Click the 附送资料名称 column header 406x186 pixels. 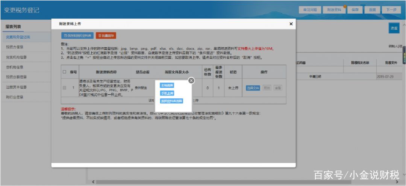[x=106, y=72]
